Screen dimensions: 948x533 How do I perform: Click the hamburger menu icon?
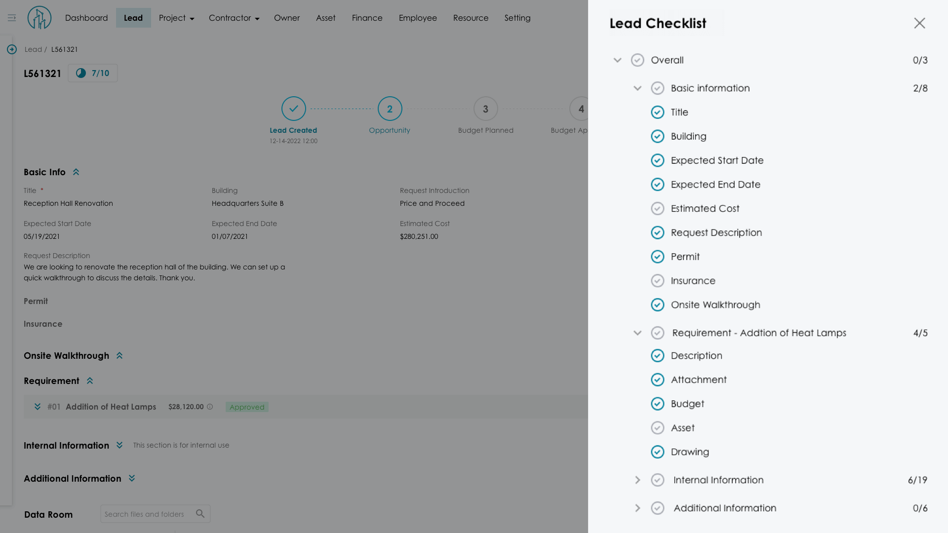[x=12, y=18]
